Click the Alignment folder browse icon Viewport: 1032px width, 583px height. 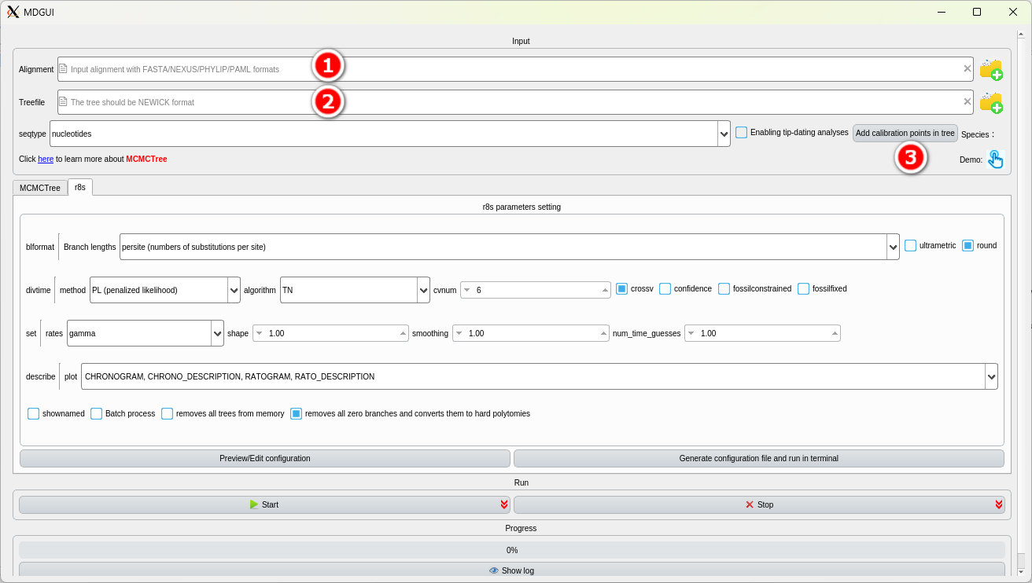click(x=990, y=70)
